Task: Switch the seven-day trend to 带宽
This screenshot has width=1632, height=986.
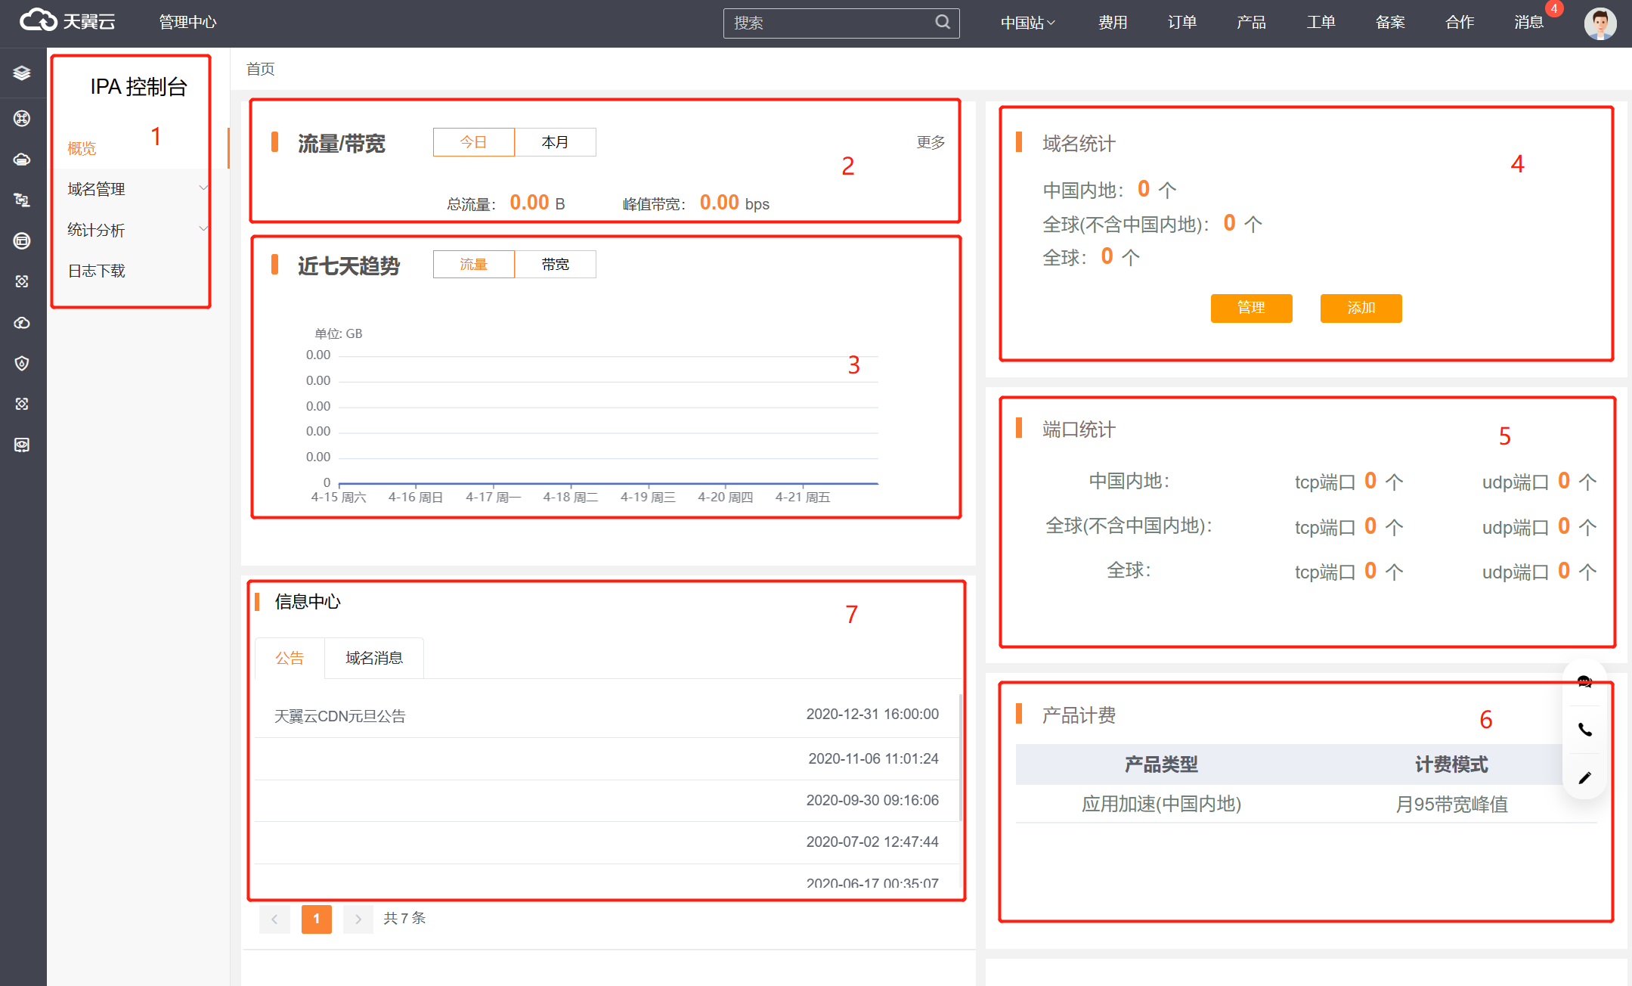Action: pos(555,265)
